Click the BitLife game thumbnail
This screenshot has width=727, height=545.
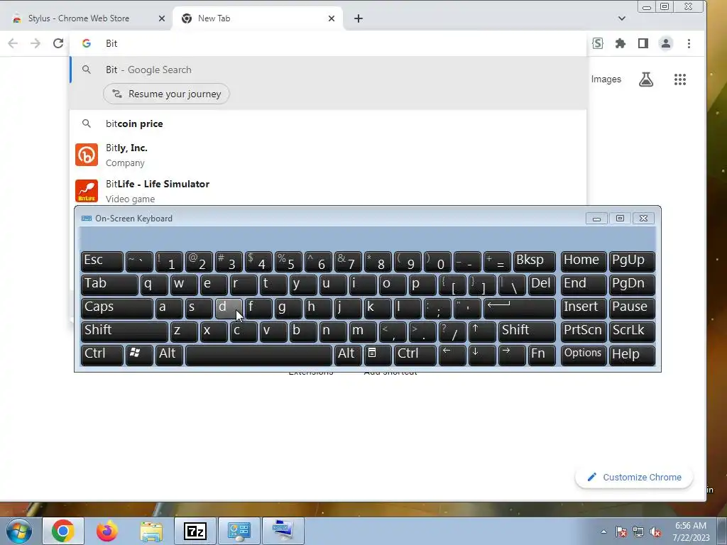pos(87,191)
